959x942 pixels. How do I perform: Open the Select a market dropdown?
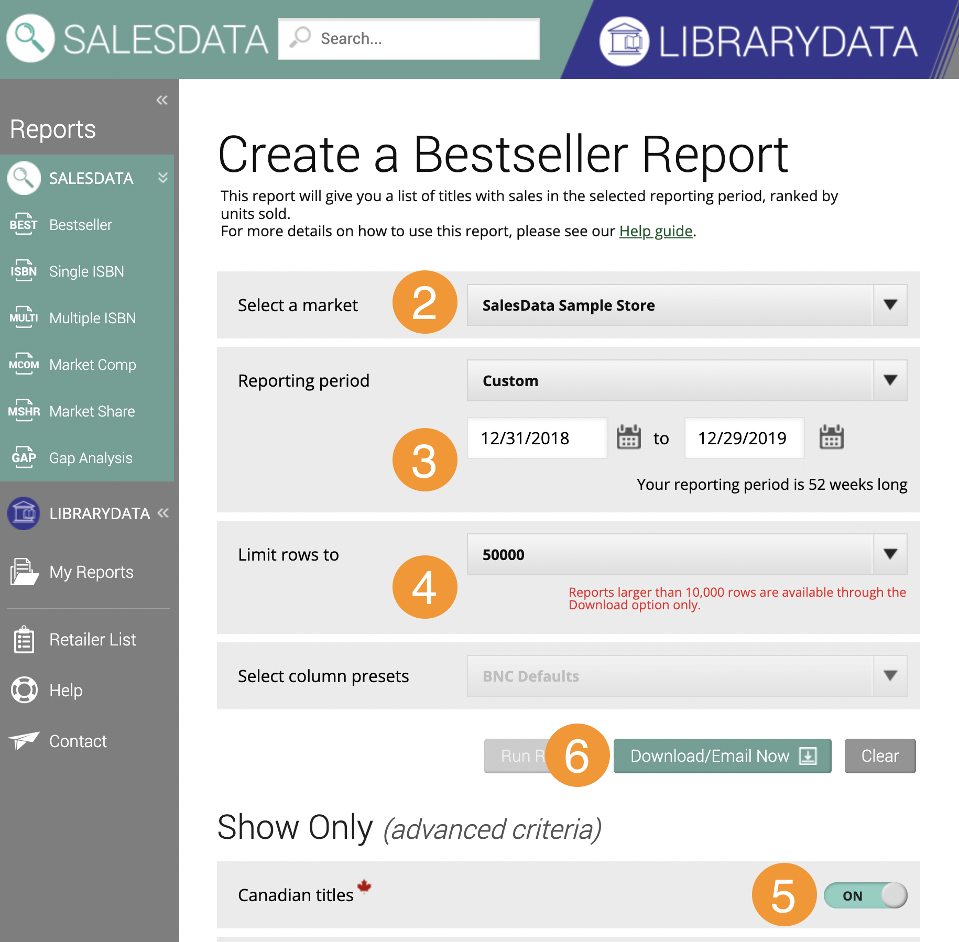687,305
